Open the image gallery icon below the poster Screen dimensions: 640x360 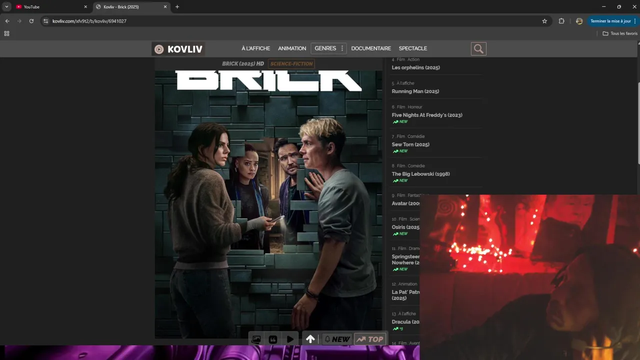click(x=256, y=339)
